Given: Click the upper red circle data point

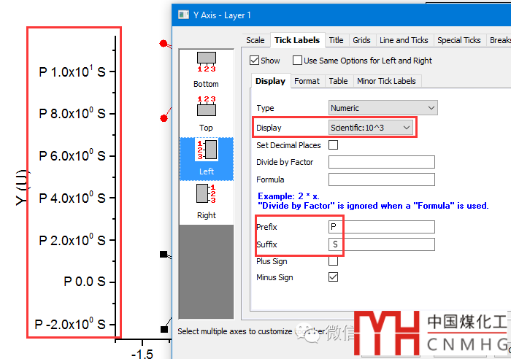Looking at the screenshot, I should (164, 43).
